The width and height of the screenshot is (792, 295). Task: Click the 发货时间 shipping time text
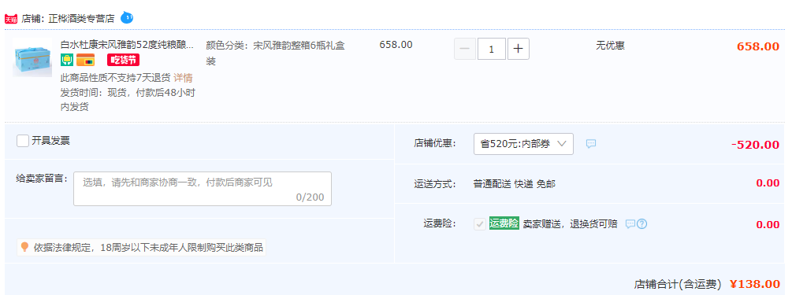(128, 99)
